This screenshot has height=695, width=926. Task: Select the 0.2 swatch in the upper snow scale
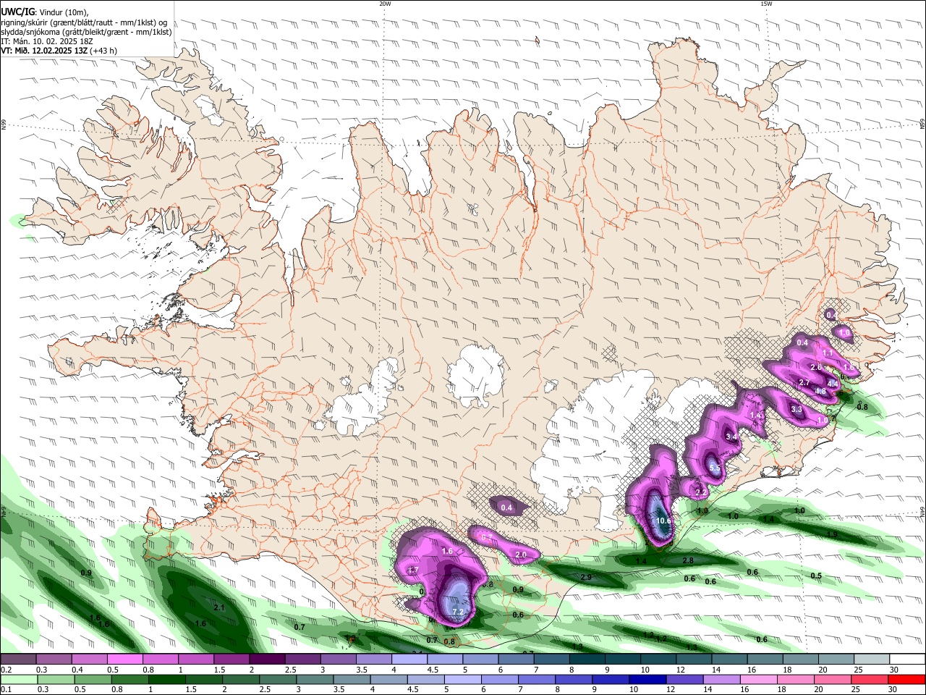(x=18, y=660)
